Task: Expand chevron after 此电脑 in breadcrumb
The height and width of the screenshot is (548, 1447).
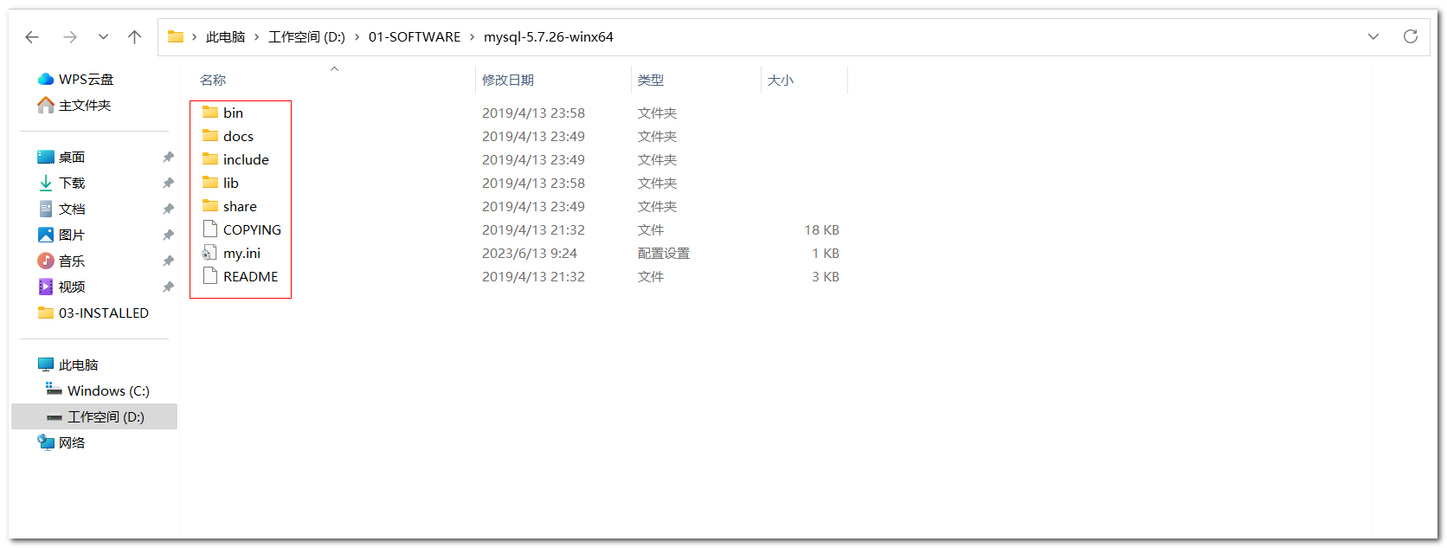Action: 257,36
